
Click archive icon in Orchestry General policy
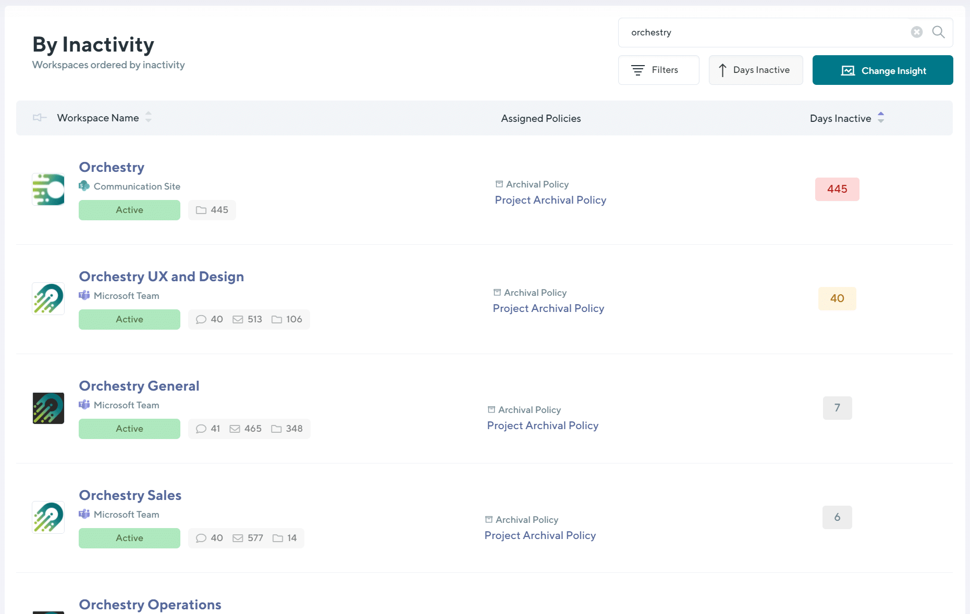(x=491, y=409)
